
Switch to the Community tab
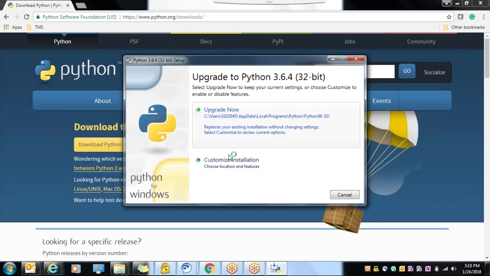point(421,41)
